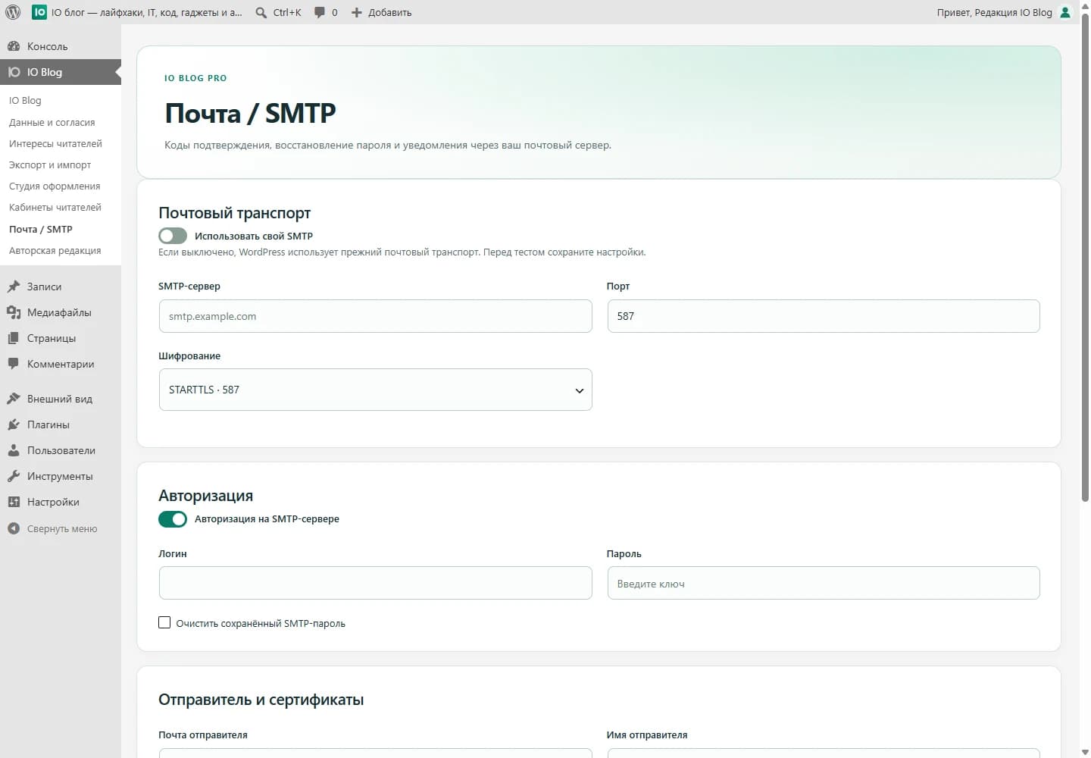Click the green IO site icon
This screenshot has width=1091, height=758.
pyautogui.click(x=39, y=12)
